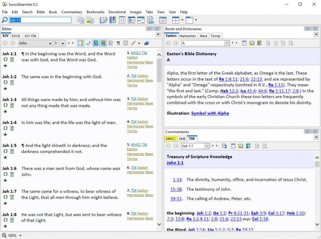Expand the four-pane layout dropdown arrow
The height and width of the screenshot is (239, 321).
click(x=182, y=20)
